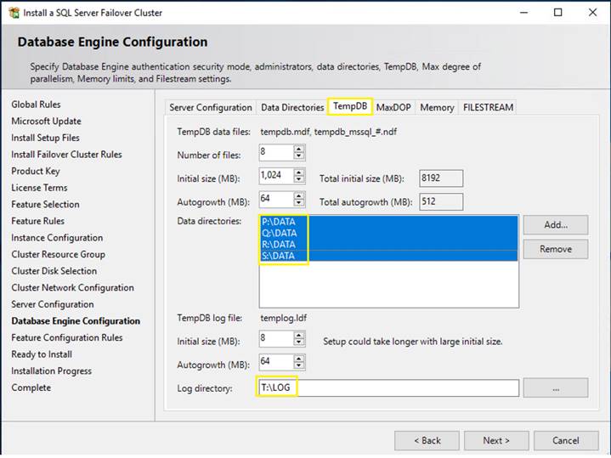Close the installer window
The height and width of the screenshot is (458, 611).
pyautogui.click(x=592, y=13)
